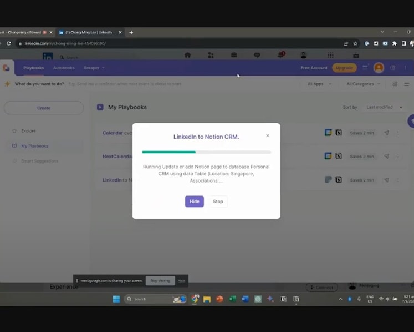The height and width of the screenshot is (332, 414).
Task: Hide the screen sharing notification bar
Action: (x=181, y=281)
